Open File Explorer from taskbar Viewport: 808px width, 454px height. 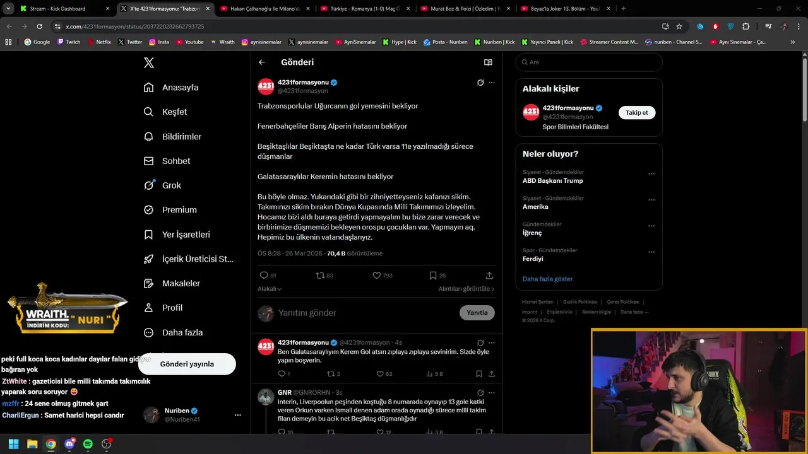(x=32, y=444)
